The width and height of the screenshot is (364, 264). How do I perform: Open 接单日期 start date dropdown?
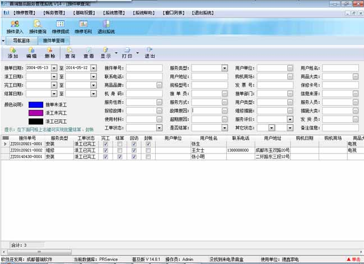(x=54, y=68)
